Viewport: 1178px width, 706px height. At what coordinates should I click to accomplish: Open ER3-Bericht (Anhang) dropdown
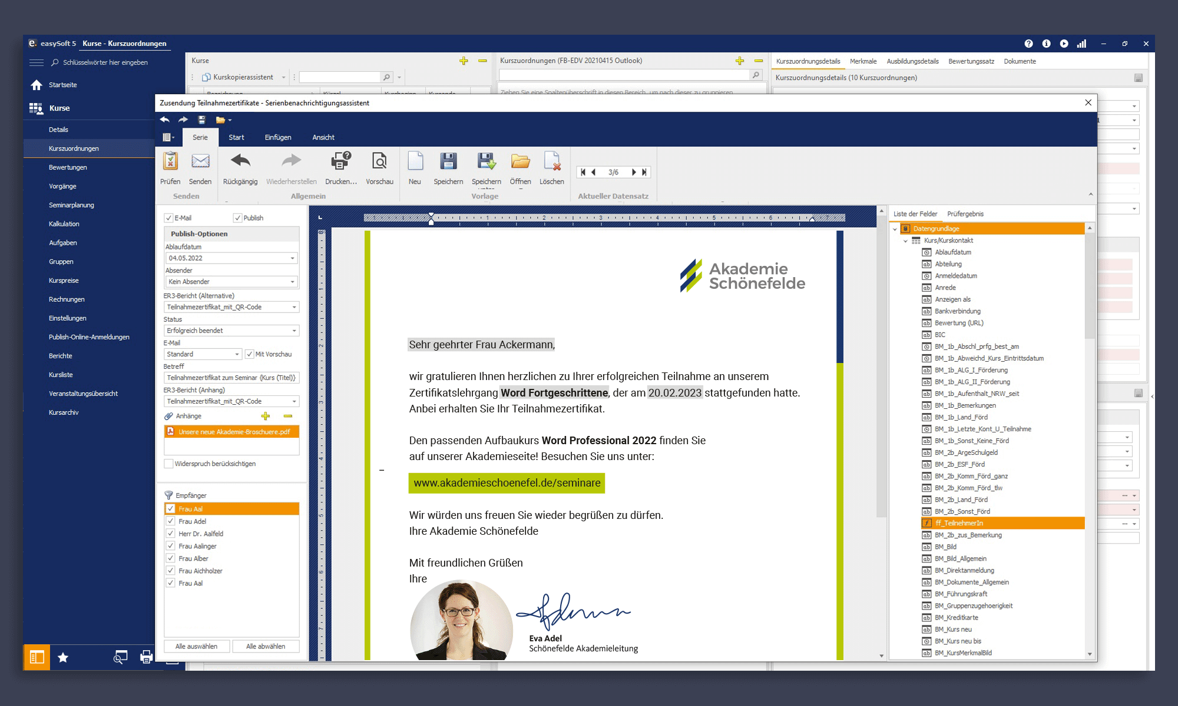tap(294, 401)
